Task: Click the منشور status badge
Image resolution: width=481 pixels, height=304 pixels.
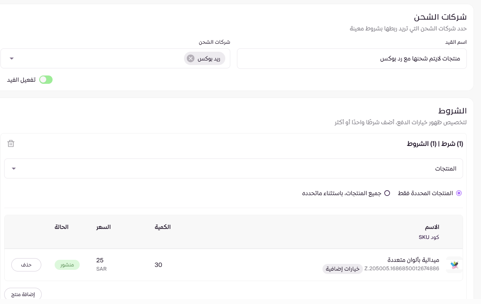Action: click(x=67, y=265)
